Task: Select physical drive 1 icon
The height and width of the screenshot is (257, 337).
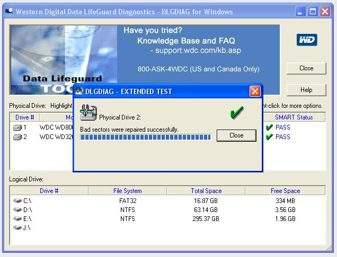Action: 17,127
